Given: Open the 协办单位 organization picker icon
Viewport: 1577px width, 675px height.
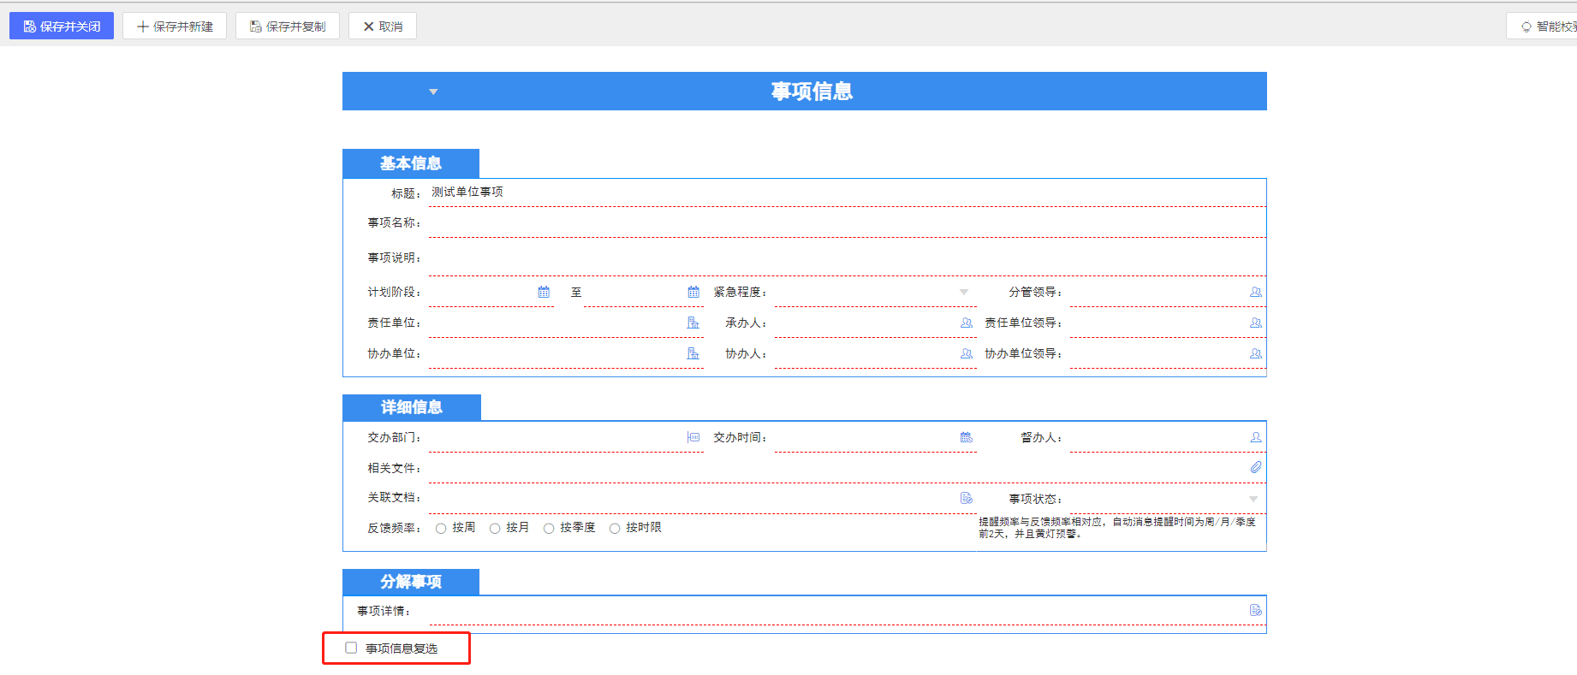Looking at the screenshot, I should (x=693, y=353).
